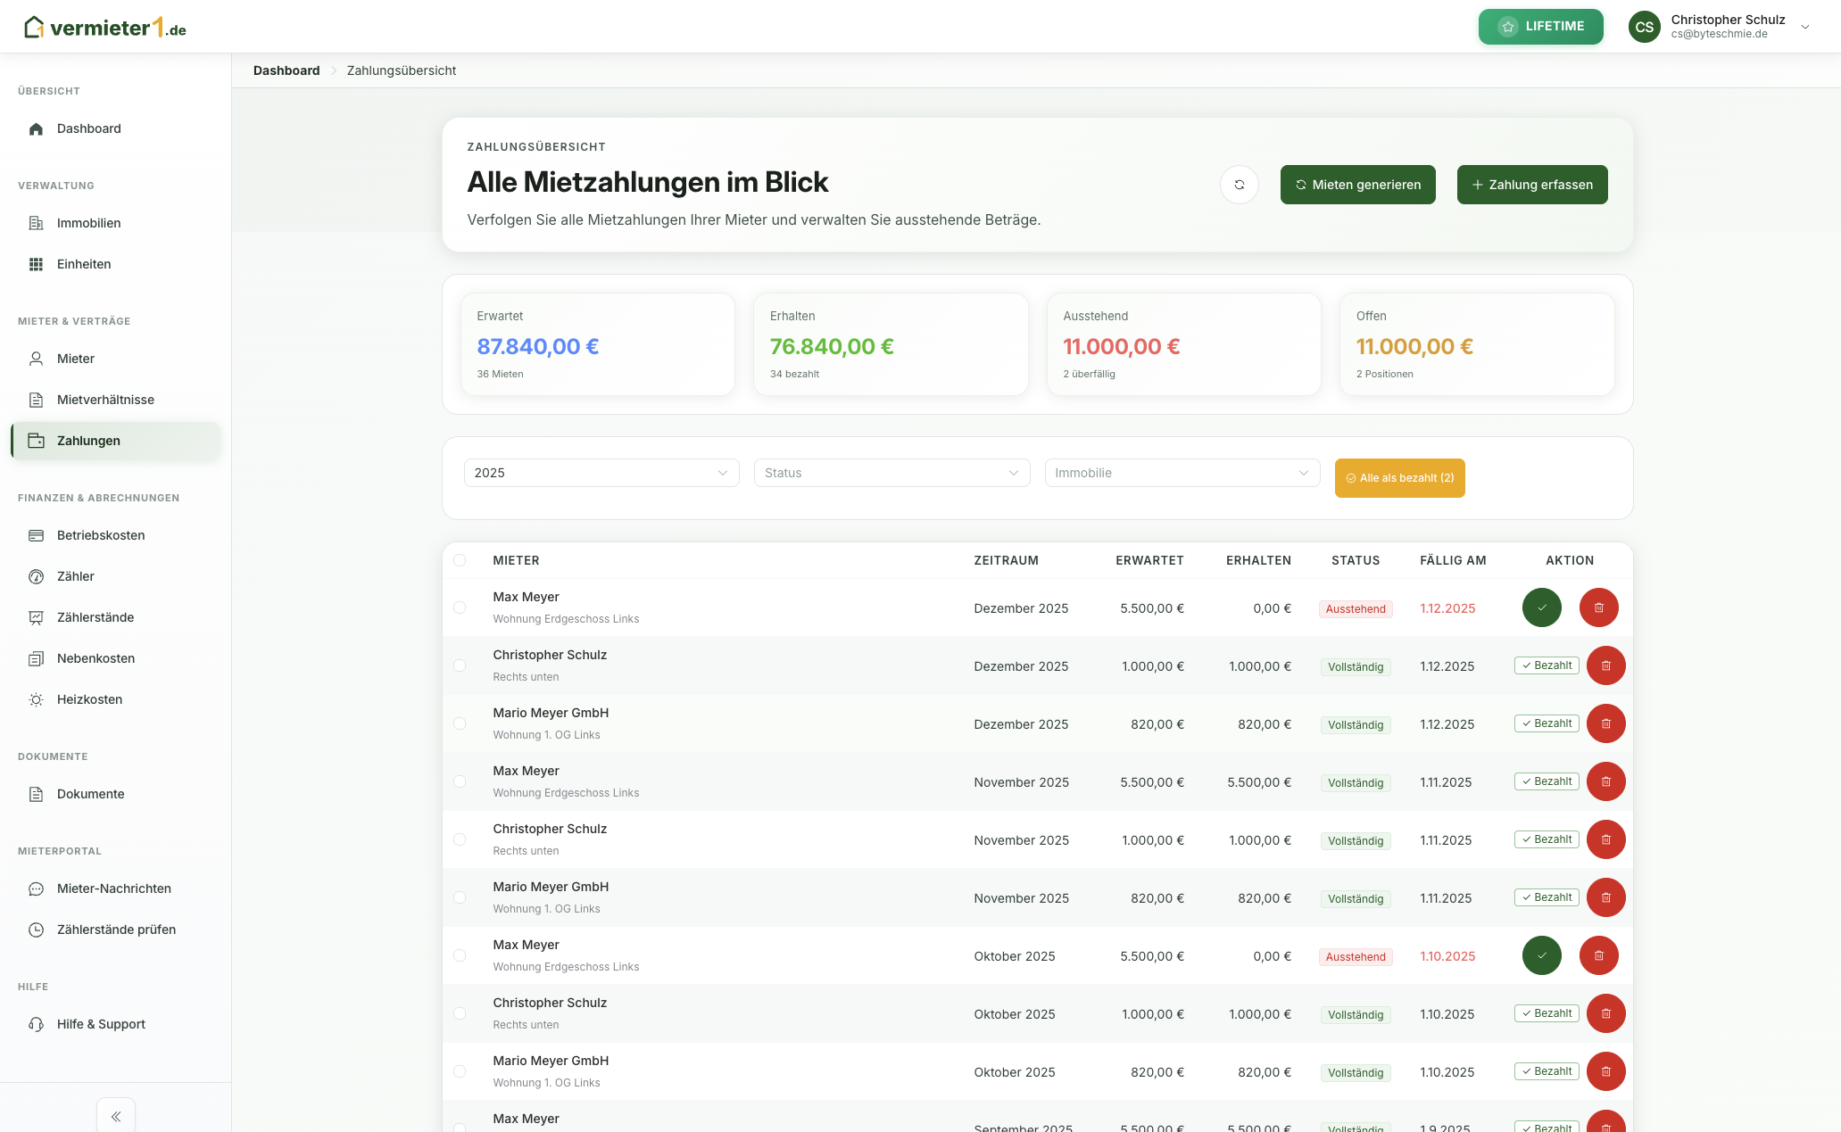The height and width of the screenshot is (1132, 1841).
Task: Delete Christopher Schulz's Dezember 2025 payment
Action: tap(1605, 666)
